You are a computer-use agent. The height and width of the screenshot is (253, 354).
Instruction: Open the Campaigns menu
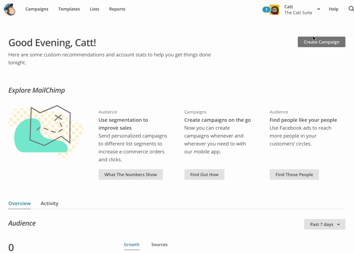pyautogui.click(x=37, y=9)
